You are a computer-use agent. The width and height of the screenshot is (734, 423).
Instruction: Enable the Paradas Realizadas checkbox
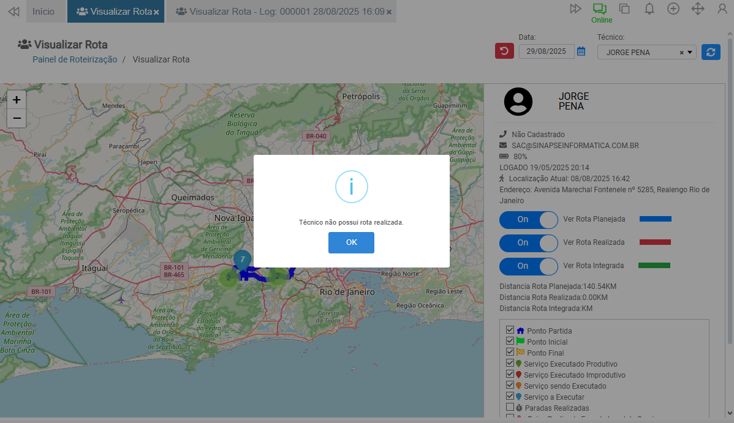click(510, 407)
